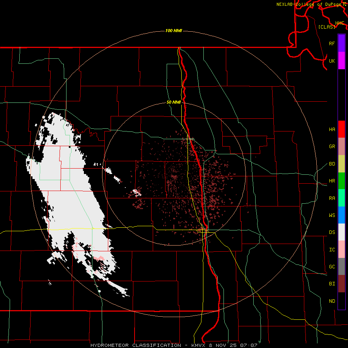Click the UK legend label
The image size is (348, 348).
(x=332, y=61)
